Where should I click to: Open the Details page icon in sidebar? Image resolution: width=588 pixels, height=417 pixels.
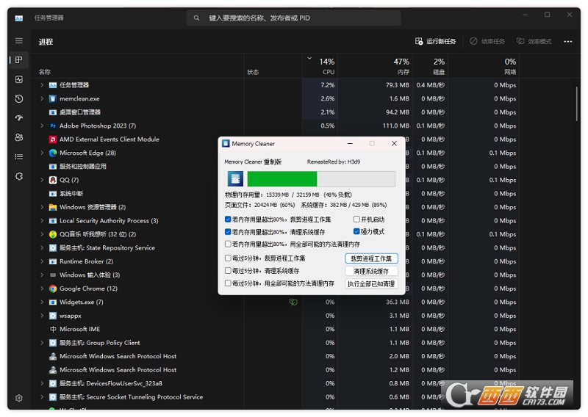[19, 156]
